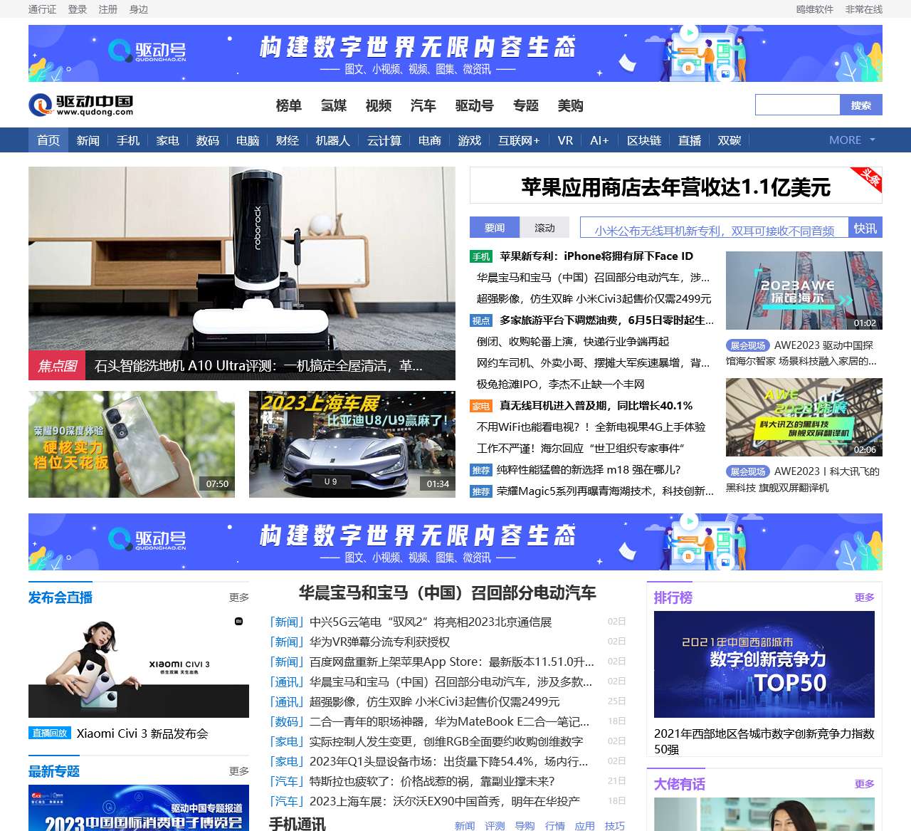Open 氢媒 in the top menu
This screenshot has height=831, width=911.
pyautogui.click(x=334, y=105)
